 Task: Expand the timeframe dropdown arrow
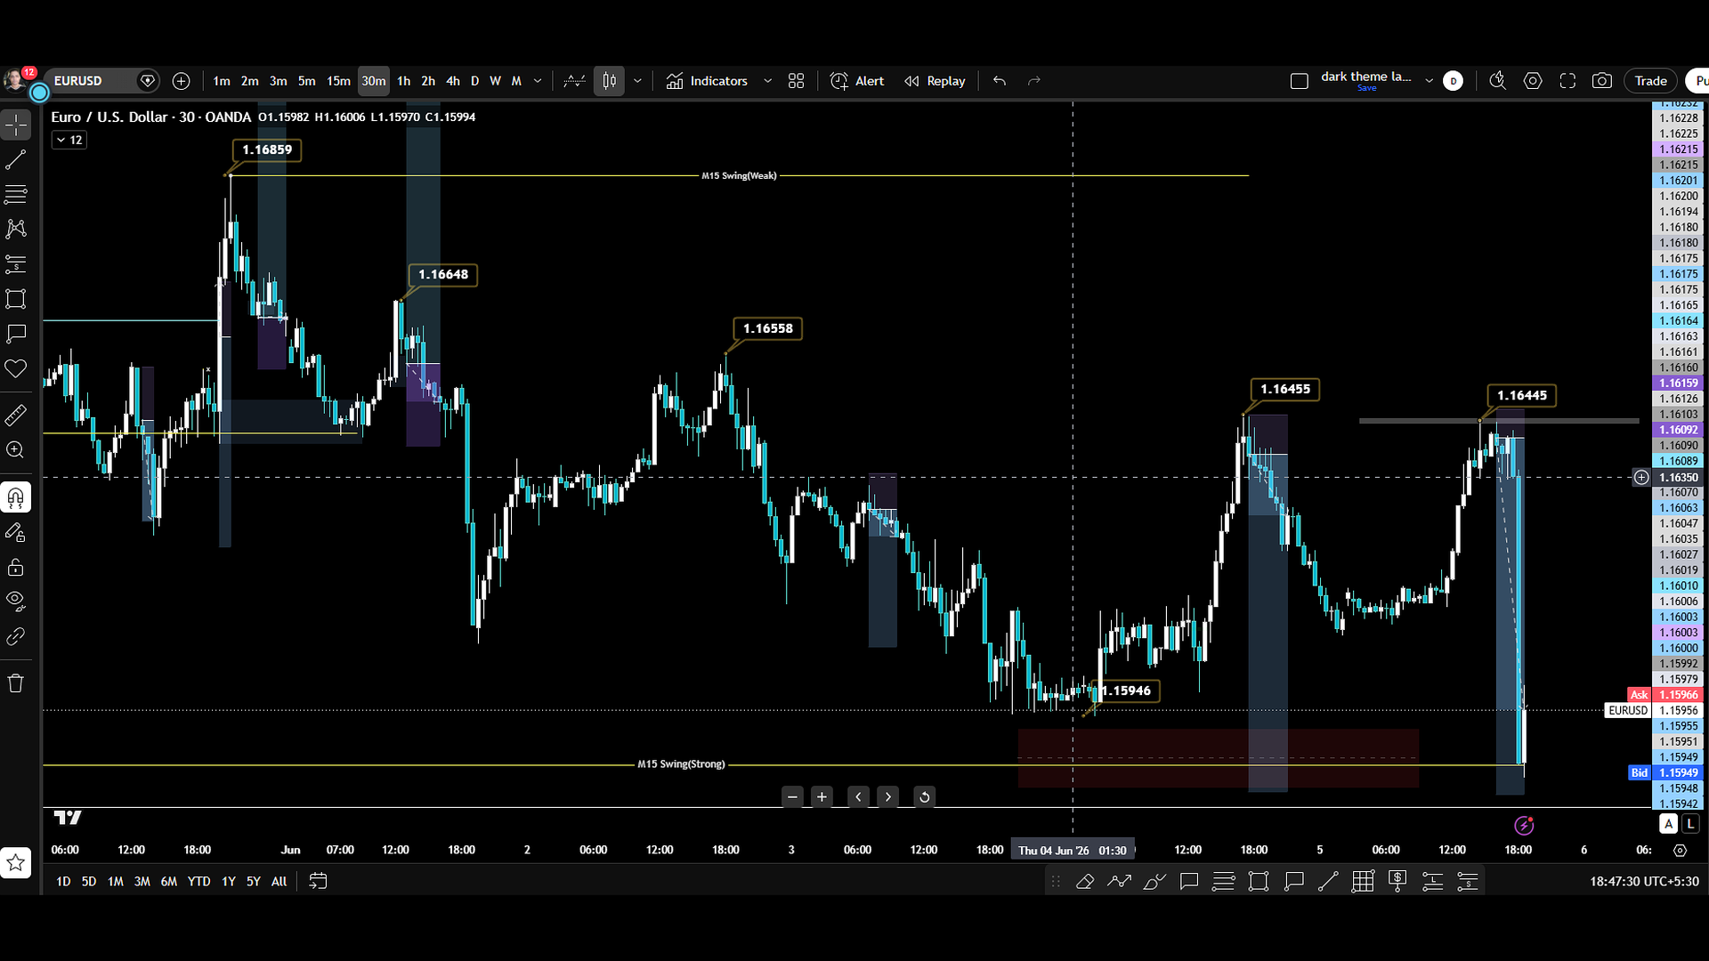click(538, 81)
